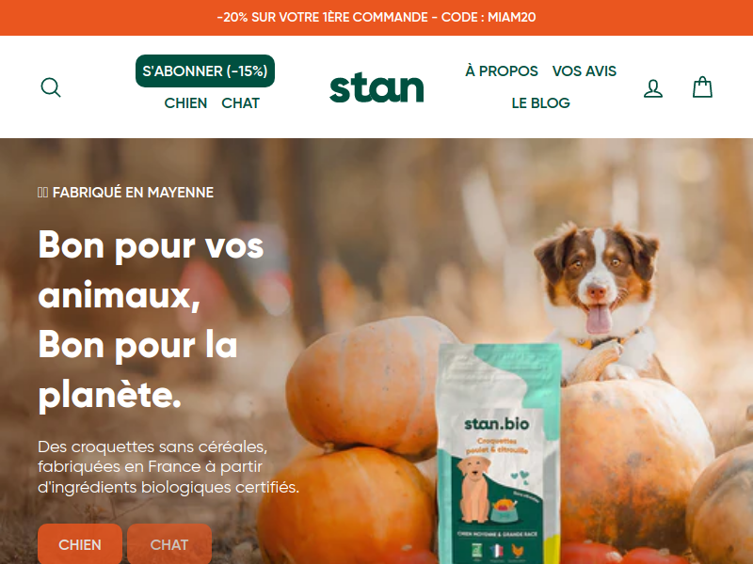Click the French flag icon on bag
The image size is (753, 564).
497,550
